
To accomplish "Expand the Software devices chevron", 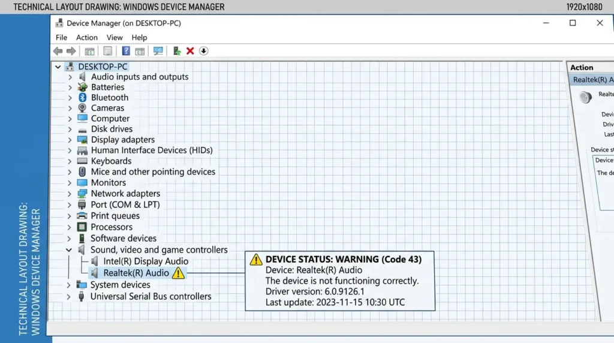I will [x=69, y=239].
